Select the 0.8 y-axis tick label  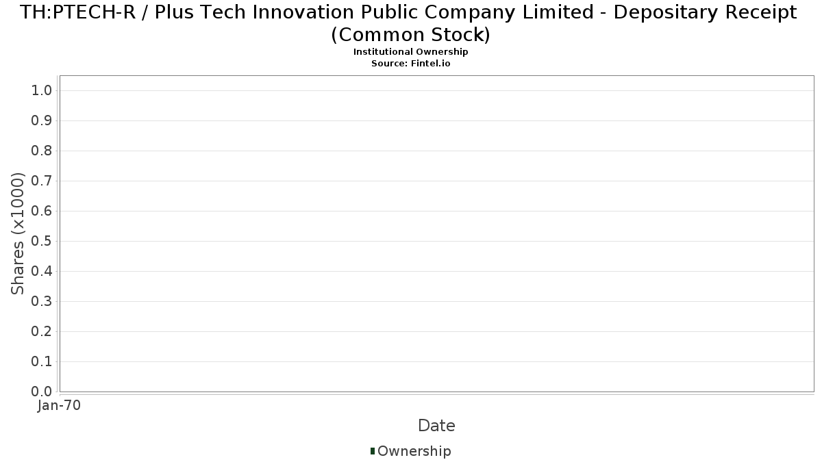tap(42, 151)
